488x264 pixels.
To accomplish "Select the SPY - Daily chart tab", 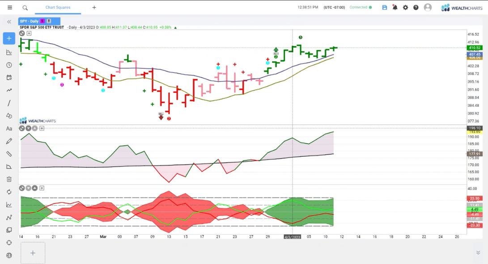I will point(39,21).
